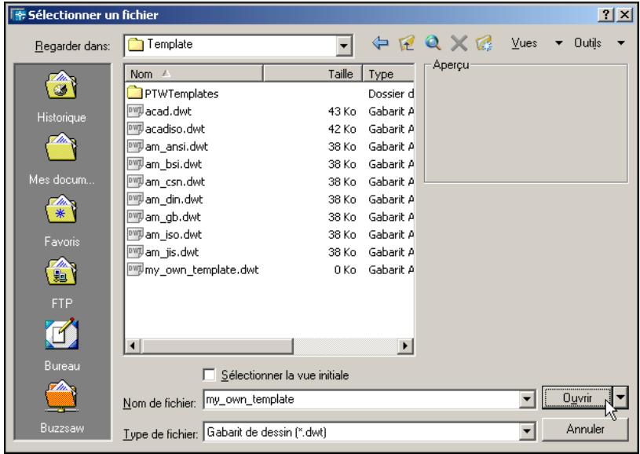Select file my_own_template.dwt
This screenshot has width=640, height=454.
(x=202, y=269)
